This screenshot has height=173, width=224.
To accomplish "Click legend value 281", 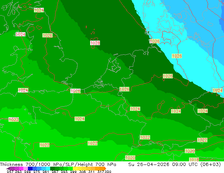I will coord(46,172).
